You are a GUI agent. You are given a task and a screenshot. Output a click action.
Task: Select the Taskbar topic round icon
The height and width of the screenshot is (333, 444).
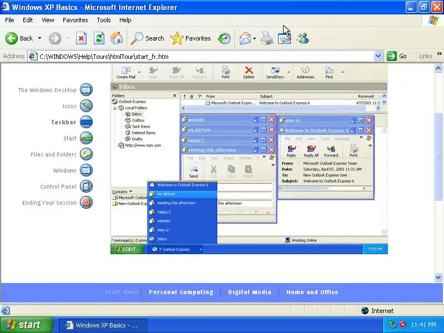click(x=86, y=122)
